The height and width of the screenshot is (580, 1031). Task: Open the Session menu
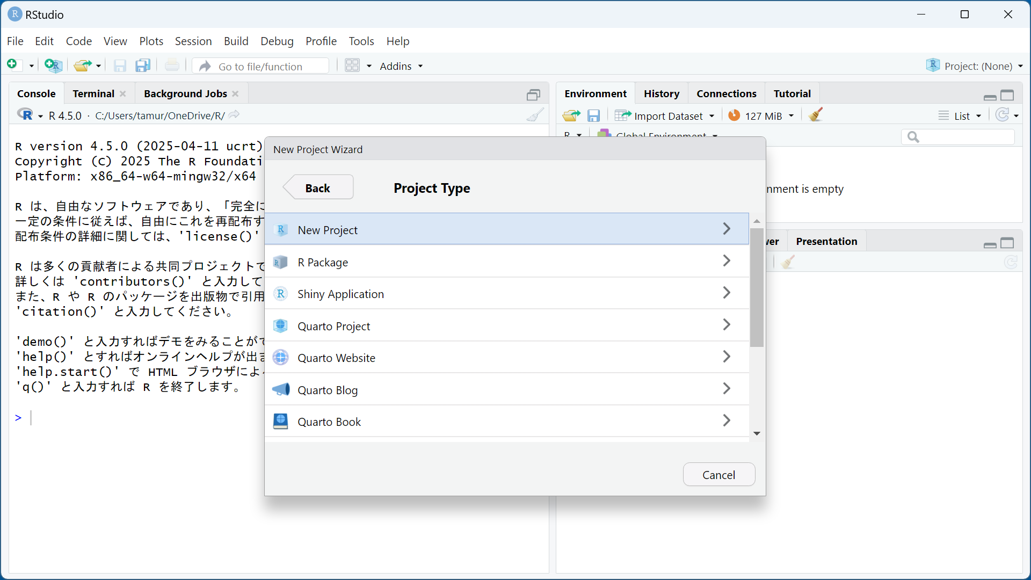193,41
